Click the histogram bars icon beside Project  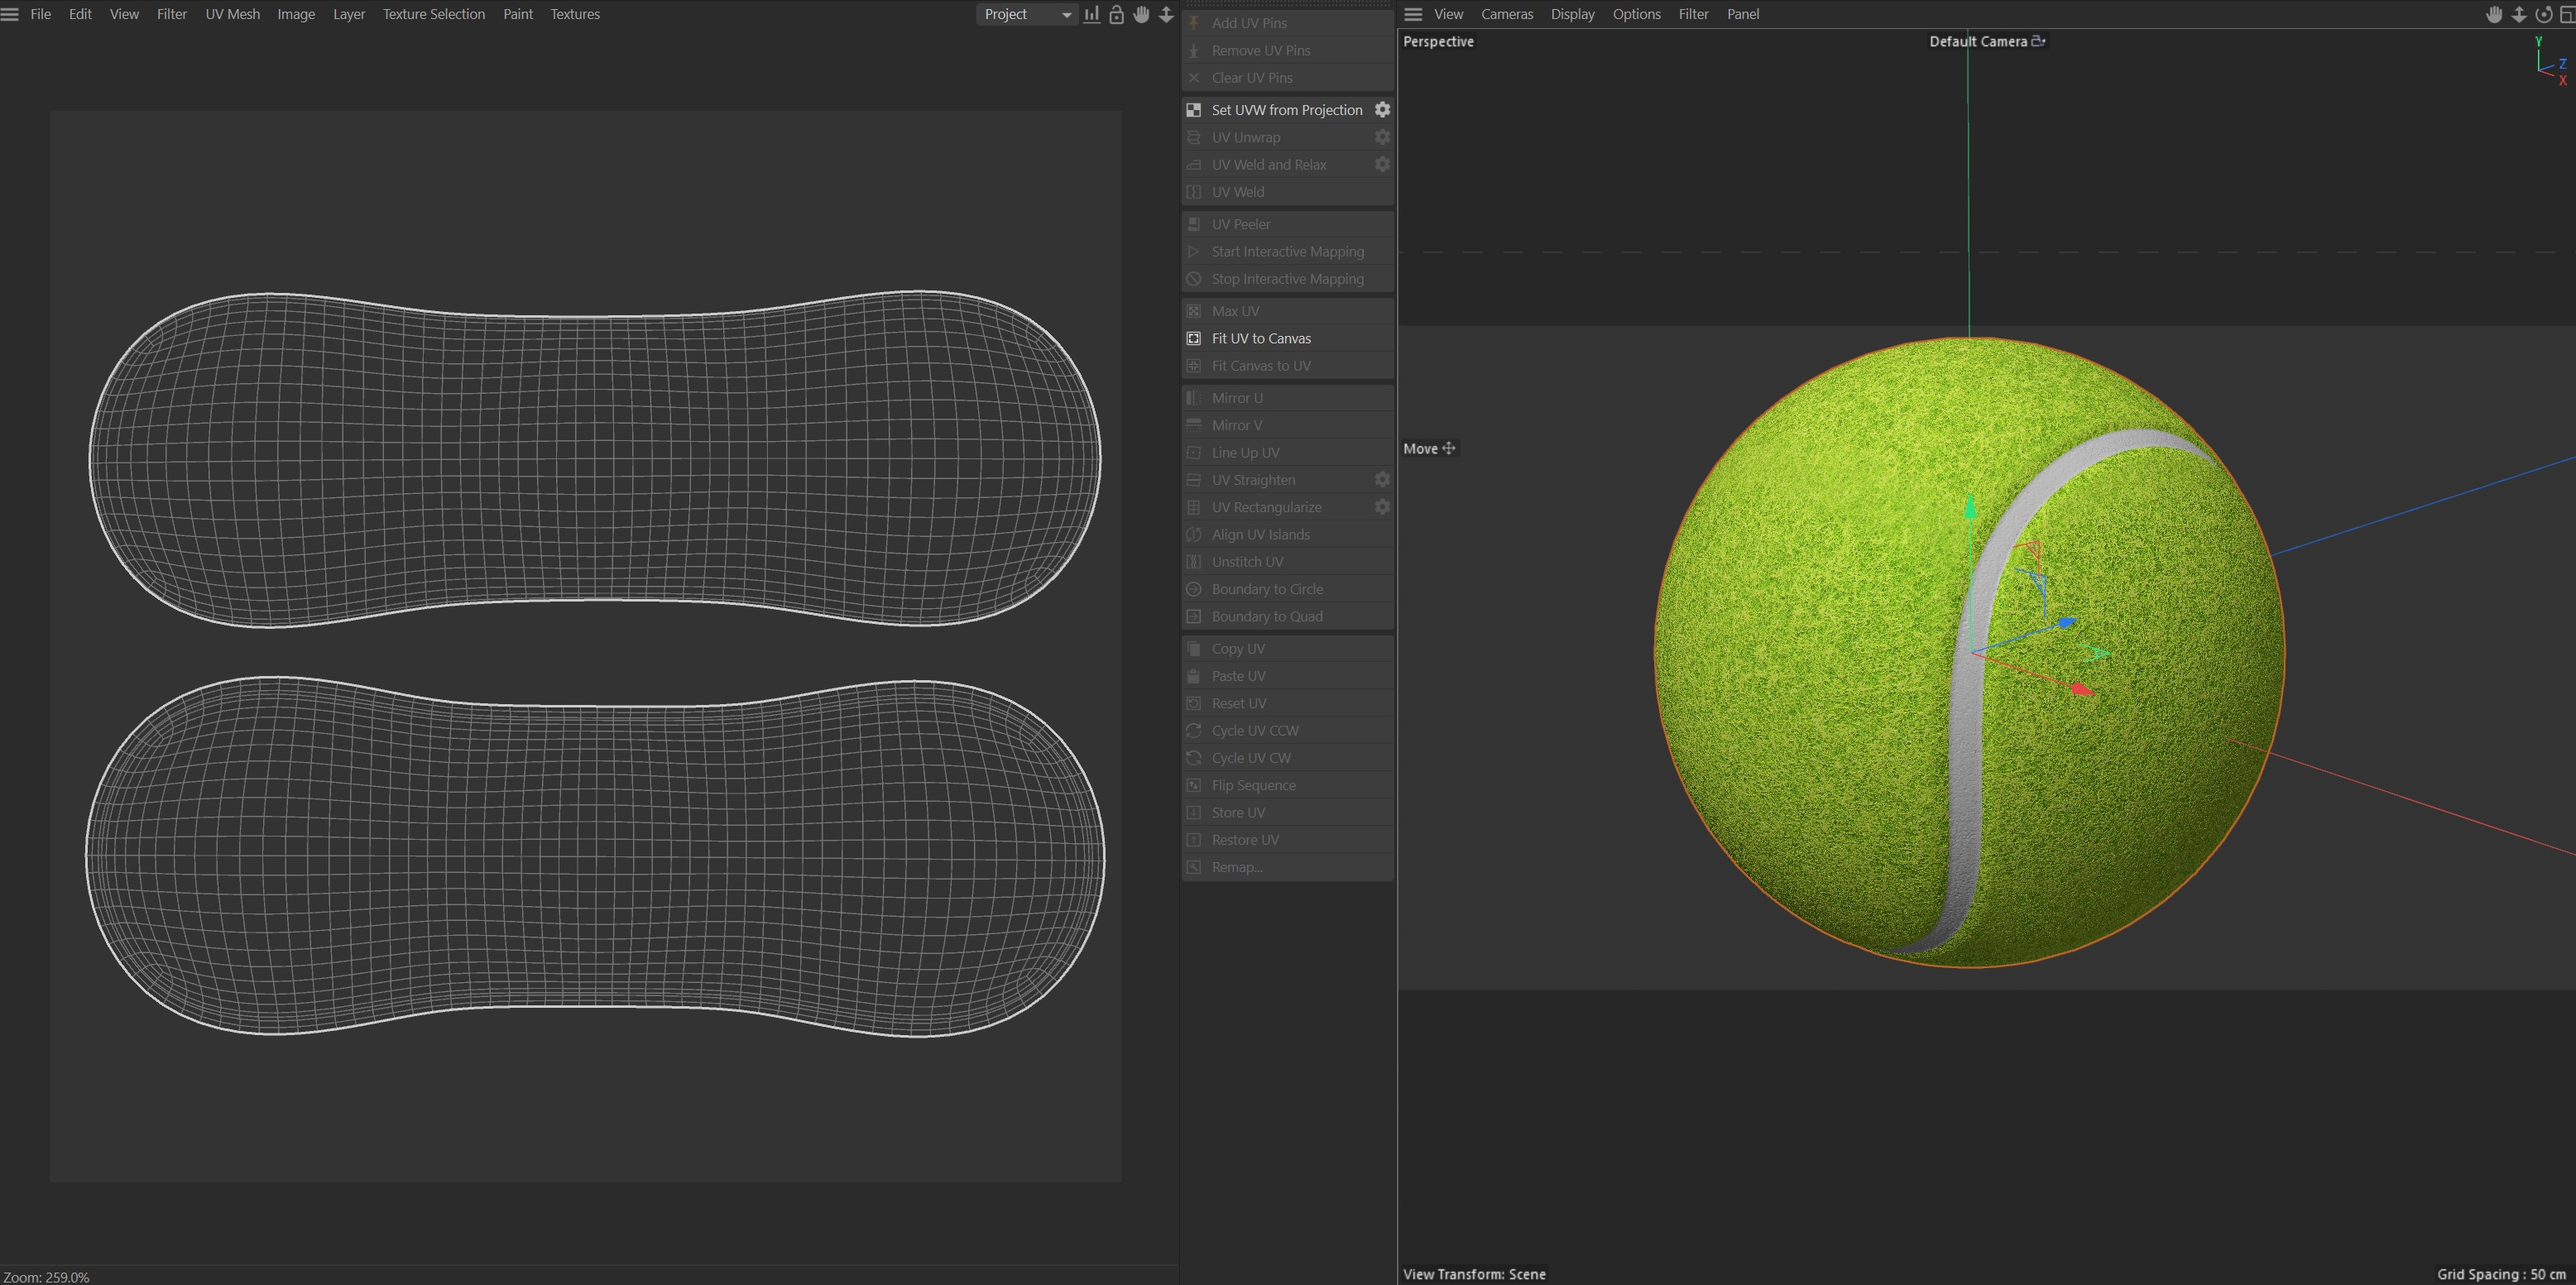(1092, 14)
